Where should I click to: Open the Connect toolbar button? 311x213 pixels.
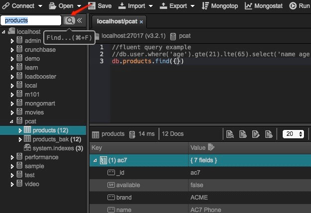click(x=18, y=6)
